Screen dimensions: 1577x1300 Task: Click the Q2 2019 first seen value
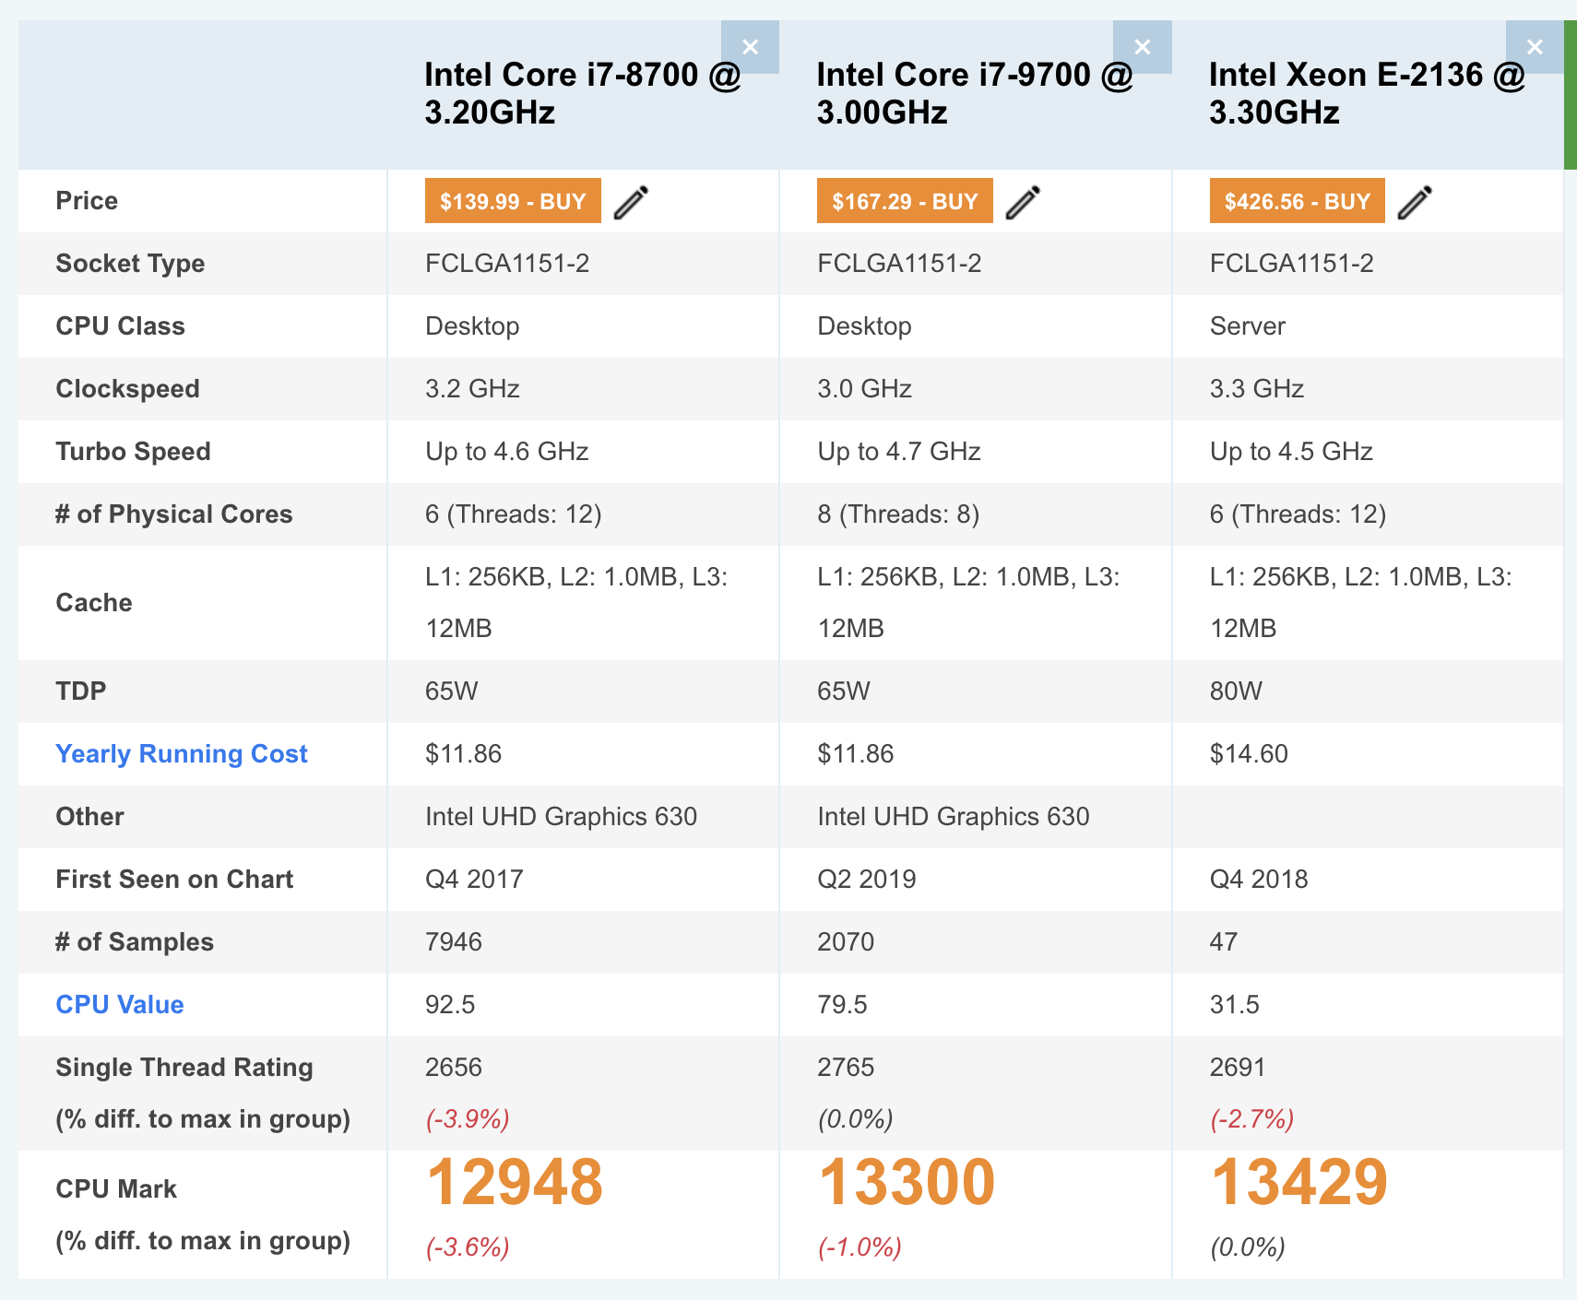[x=867, y=879]
